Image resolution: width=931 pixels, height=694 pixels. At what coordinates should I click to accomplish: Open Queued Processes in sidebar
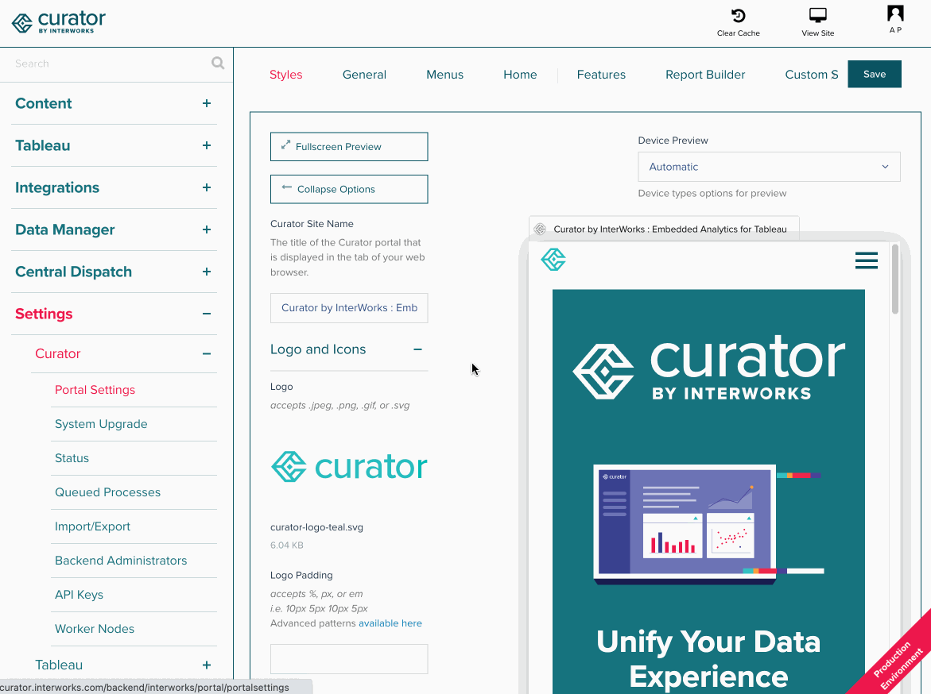[x=107, y=492]
